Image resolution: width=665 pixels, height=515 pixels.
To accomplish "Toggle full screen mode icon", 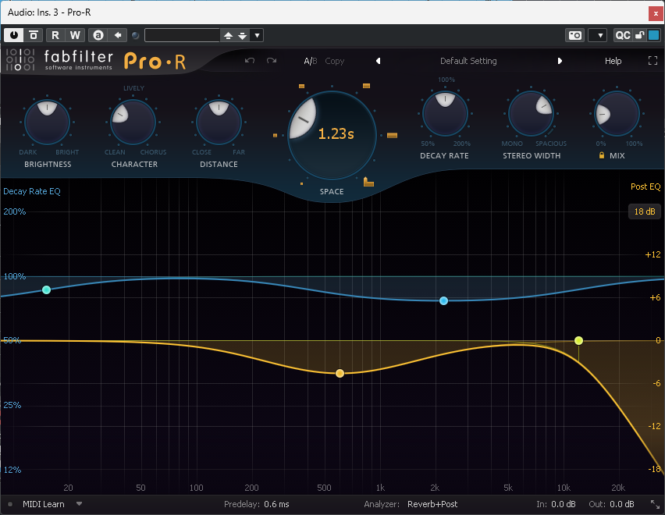I will 653,61.
